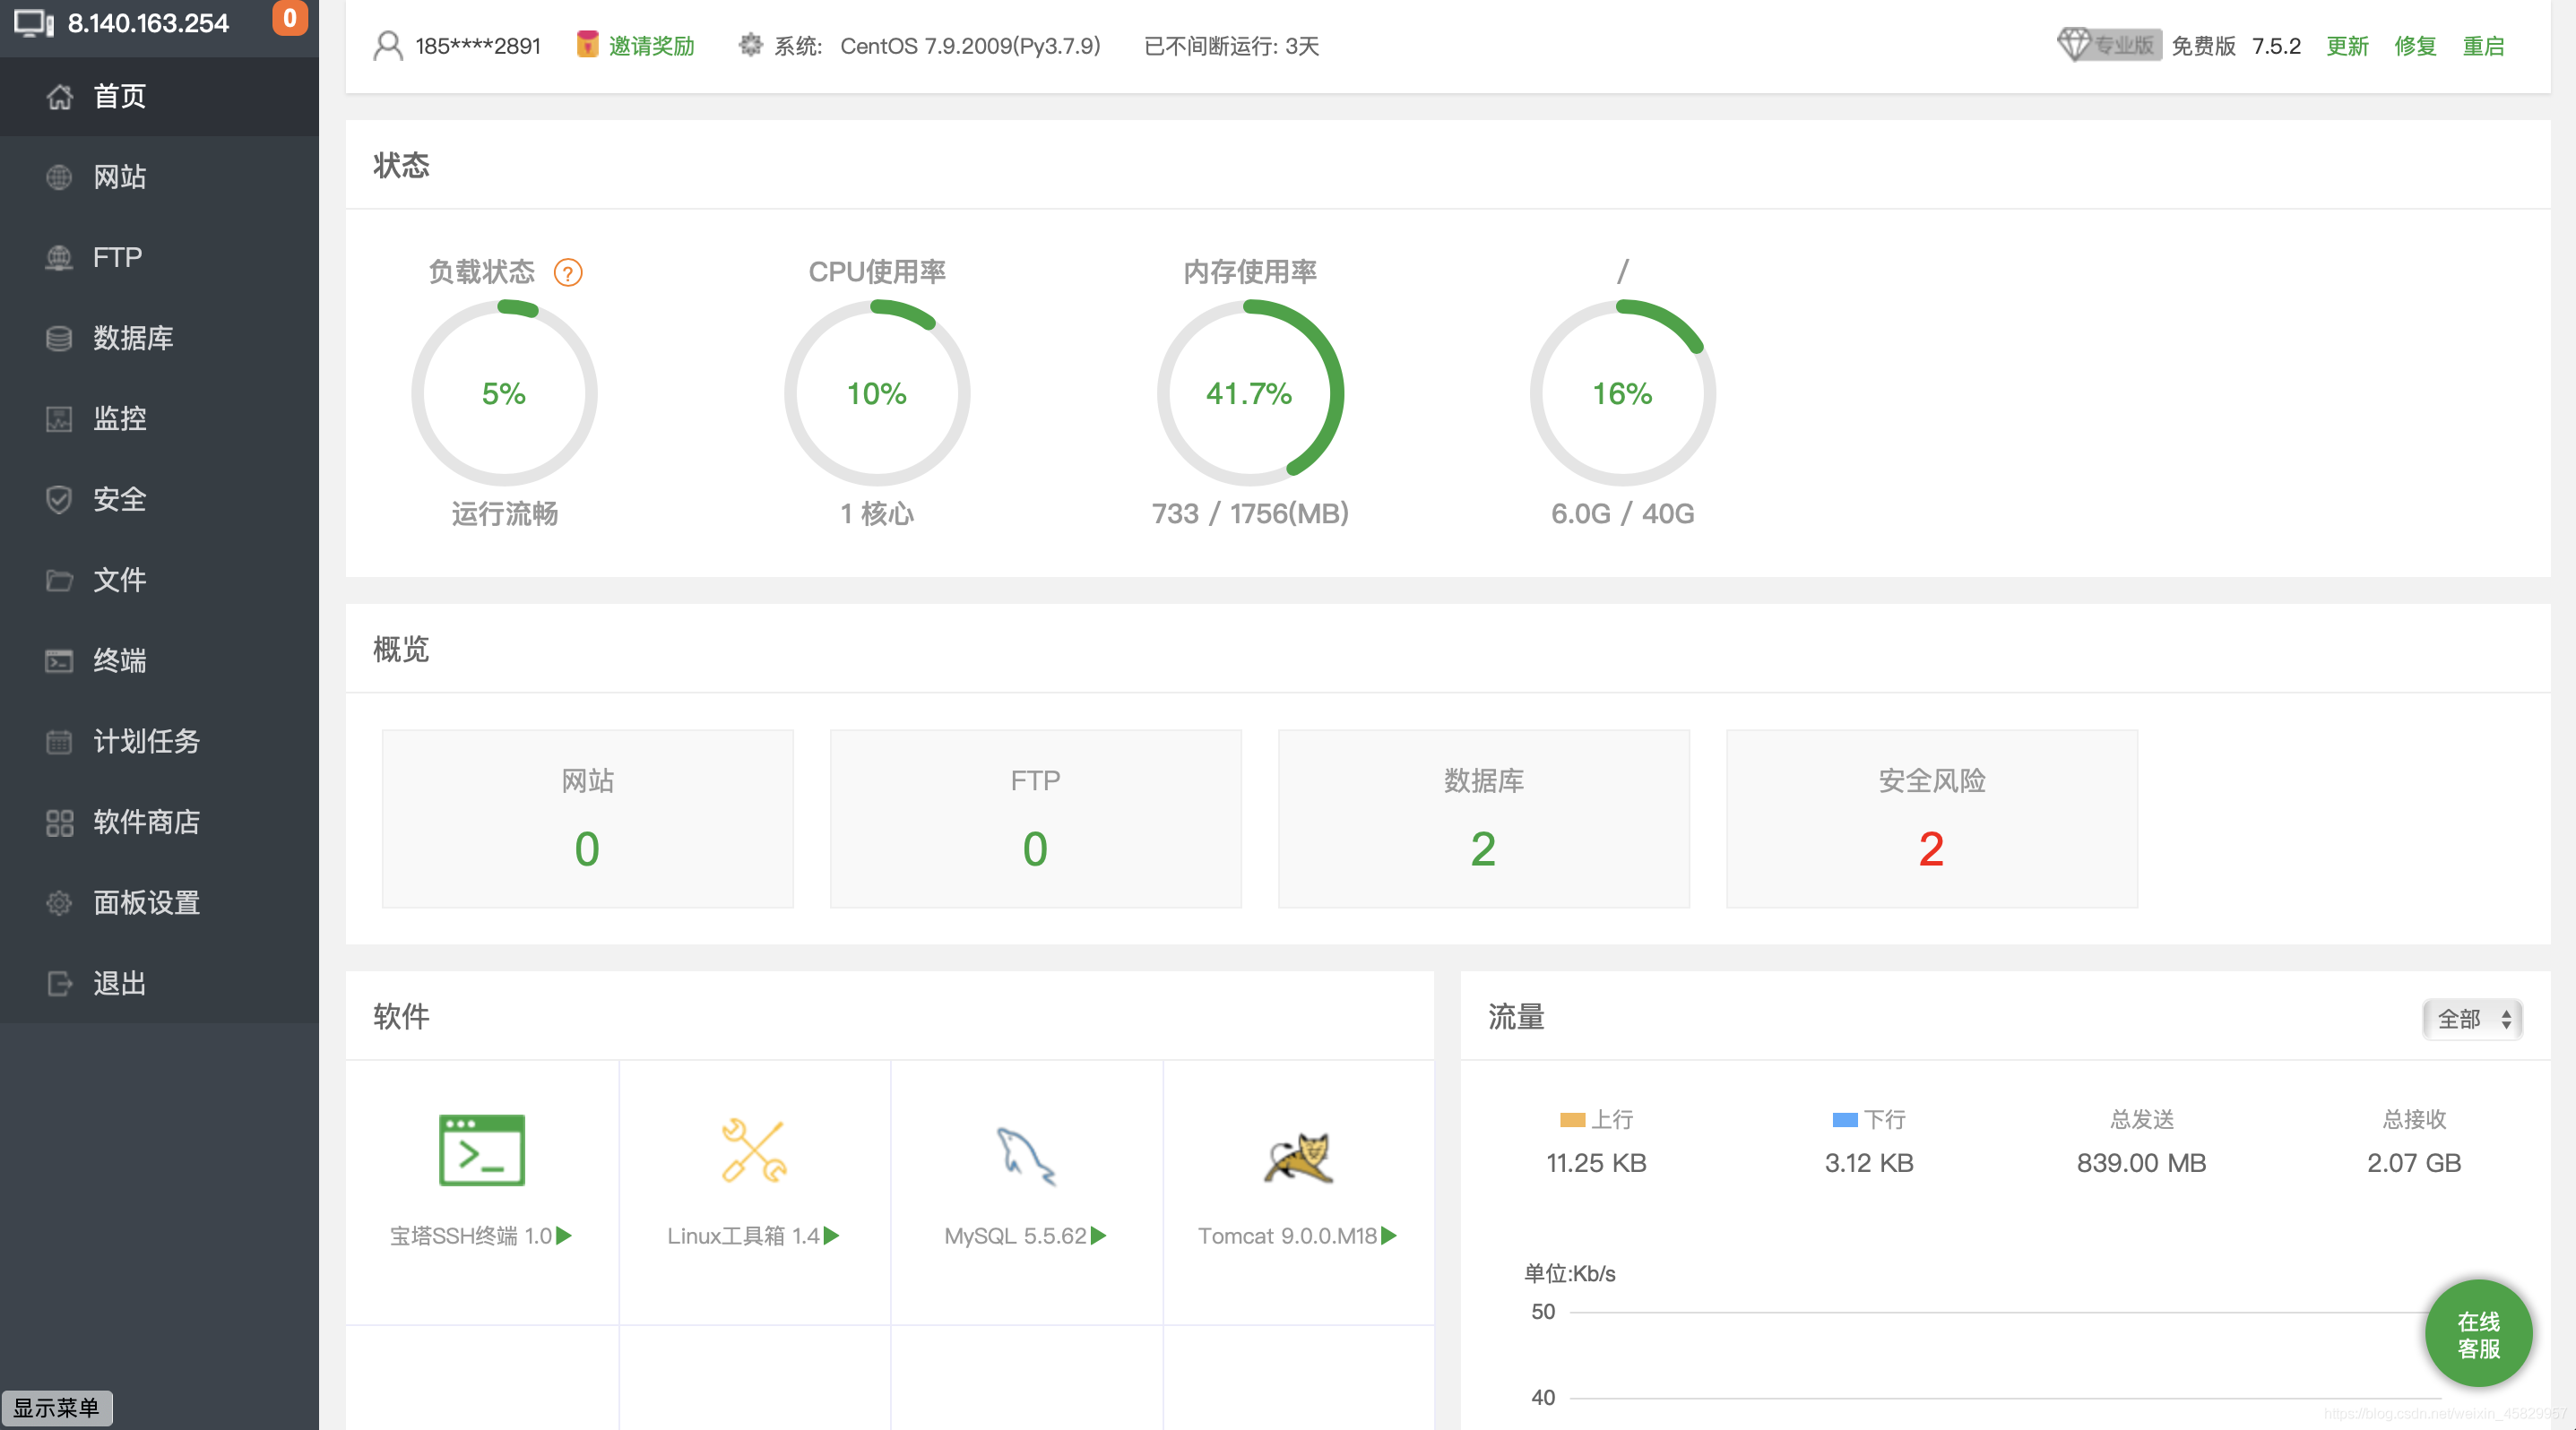Click the play arrow after Tomcat 9.0.0.M18
Screen dimensions: 2576x1430
coord(1389,1236)
